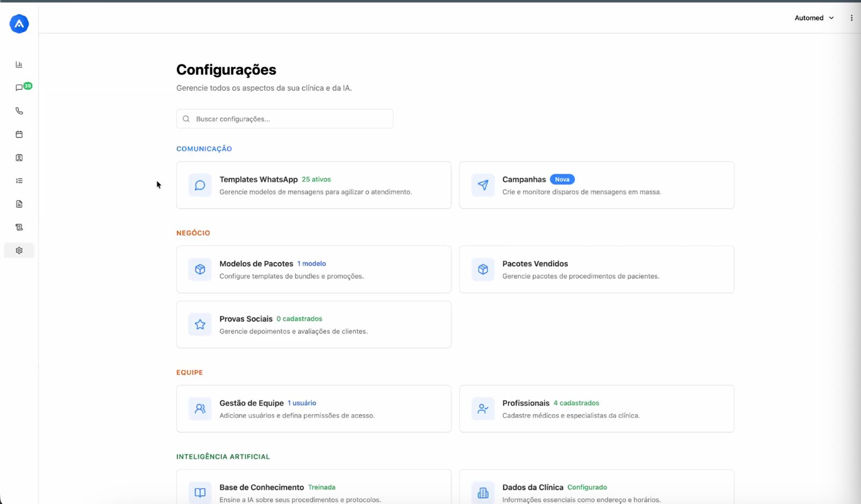
Task: Open chat messages icon with 39 badge
Action: 20,88
